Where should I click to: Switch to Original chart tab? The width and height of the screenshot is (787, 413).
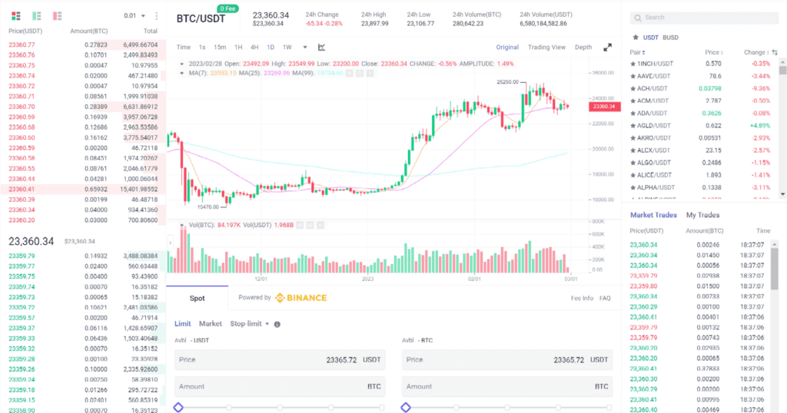(507, 47)
